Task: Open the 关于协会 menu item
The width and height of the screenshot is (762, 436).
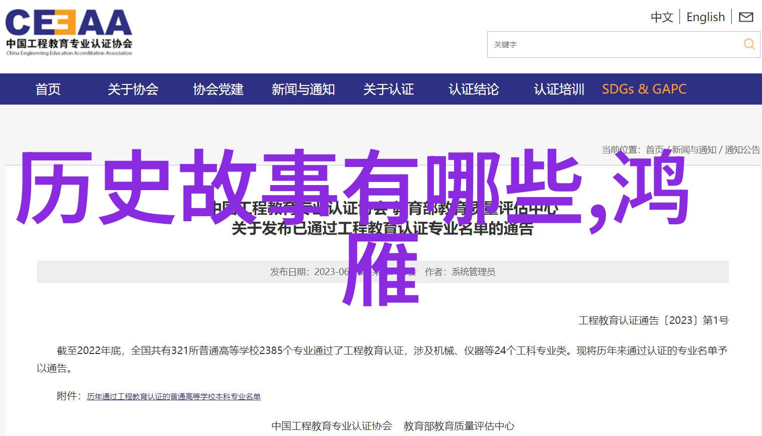Action: pos(133,89)
